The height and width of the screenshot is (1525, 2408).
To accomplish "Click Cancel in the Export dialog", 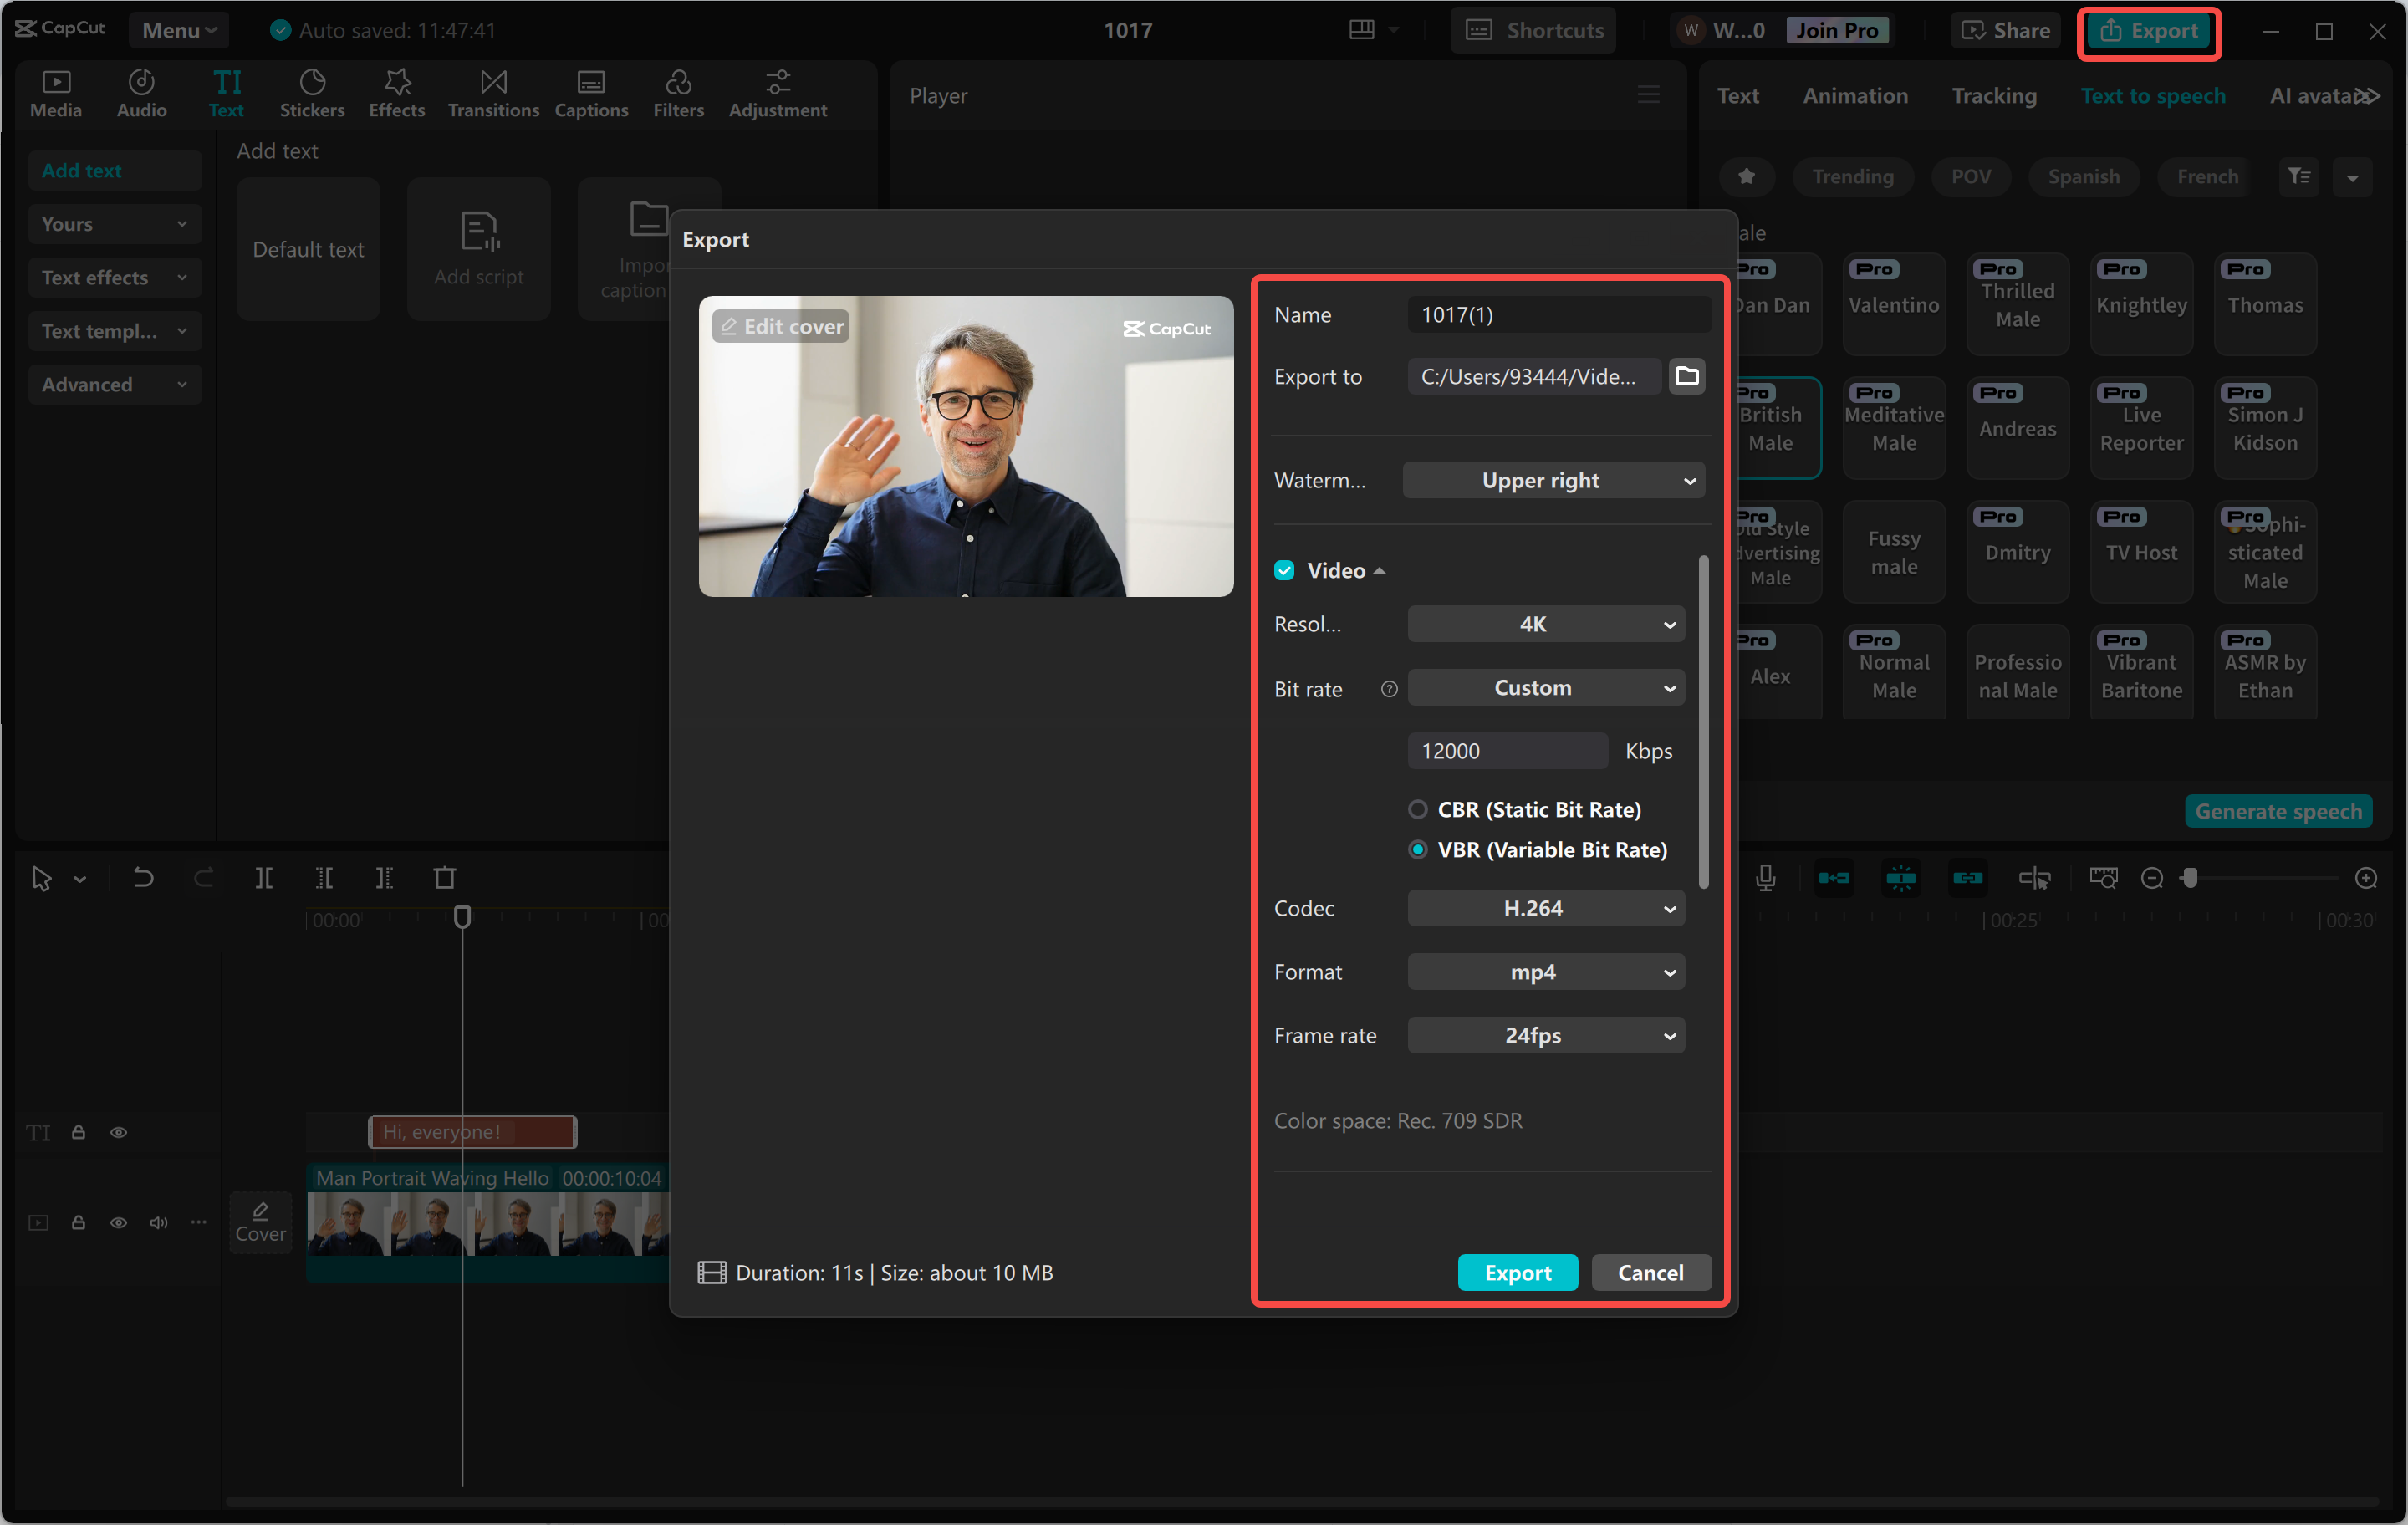I will click(x=1650, y=1272).
